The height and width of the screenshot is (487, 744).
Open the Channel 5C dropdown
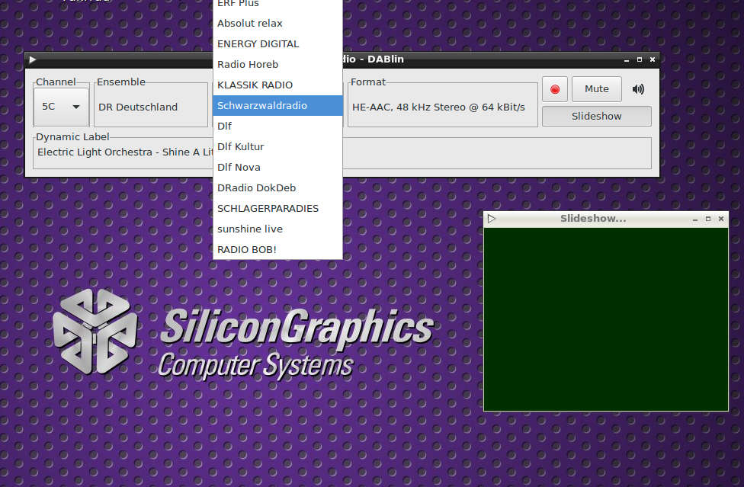coord(61,107)
